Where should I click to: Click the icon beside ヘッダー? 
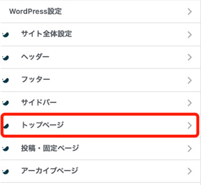(5, 58)
